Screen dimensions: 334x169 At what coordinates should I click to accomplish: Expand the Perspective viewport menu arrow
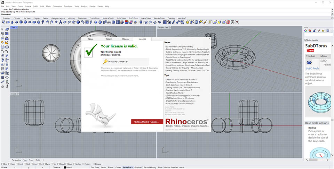[x=170, y=27]
